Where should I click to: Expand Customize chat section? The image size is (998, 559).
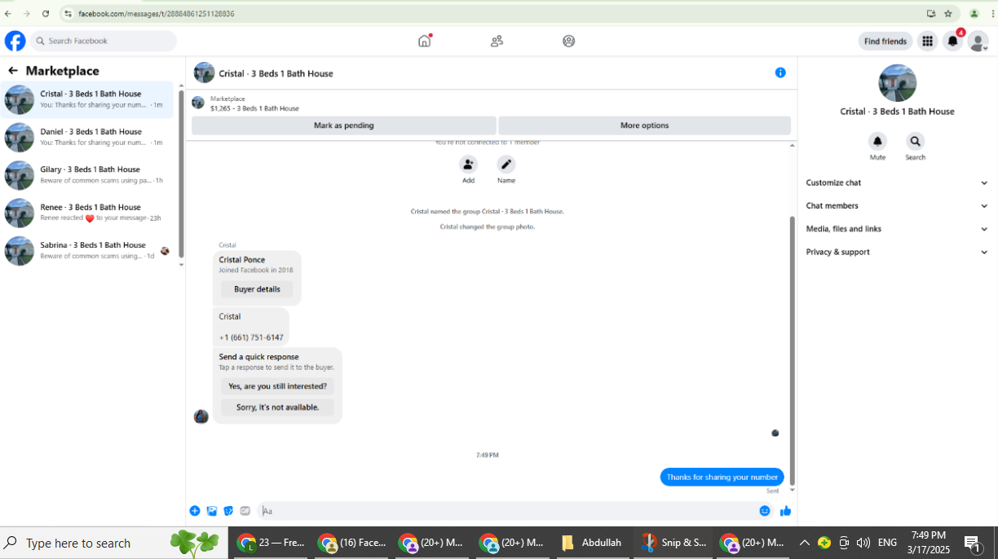(897, 183)
